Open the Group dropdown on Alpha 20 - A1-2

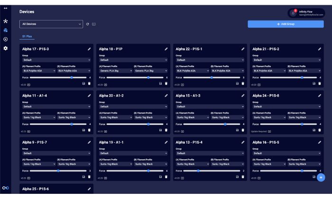point(133,107)
